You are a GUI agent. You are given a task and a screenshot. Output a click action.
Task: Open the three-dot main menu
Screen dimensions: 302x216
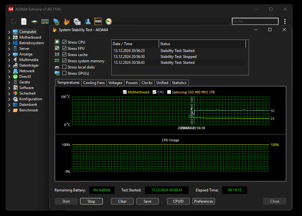point(285,21)
